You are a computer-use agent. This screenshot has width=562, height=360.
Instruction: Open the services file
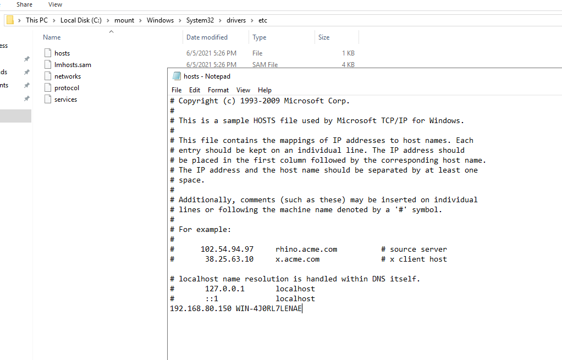pos(65,99)
